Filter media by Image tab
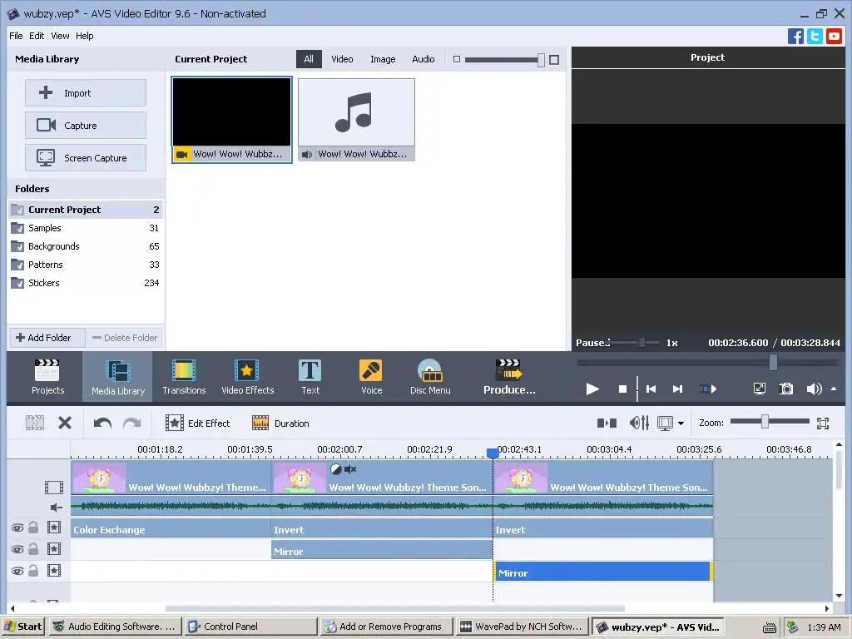 click(383, 59)
